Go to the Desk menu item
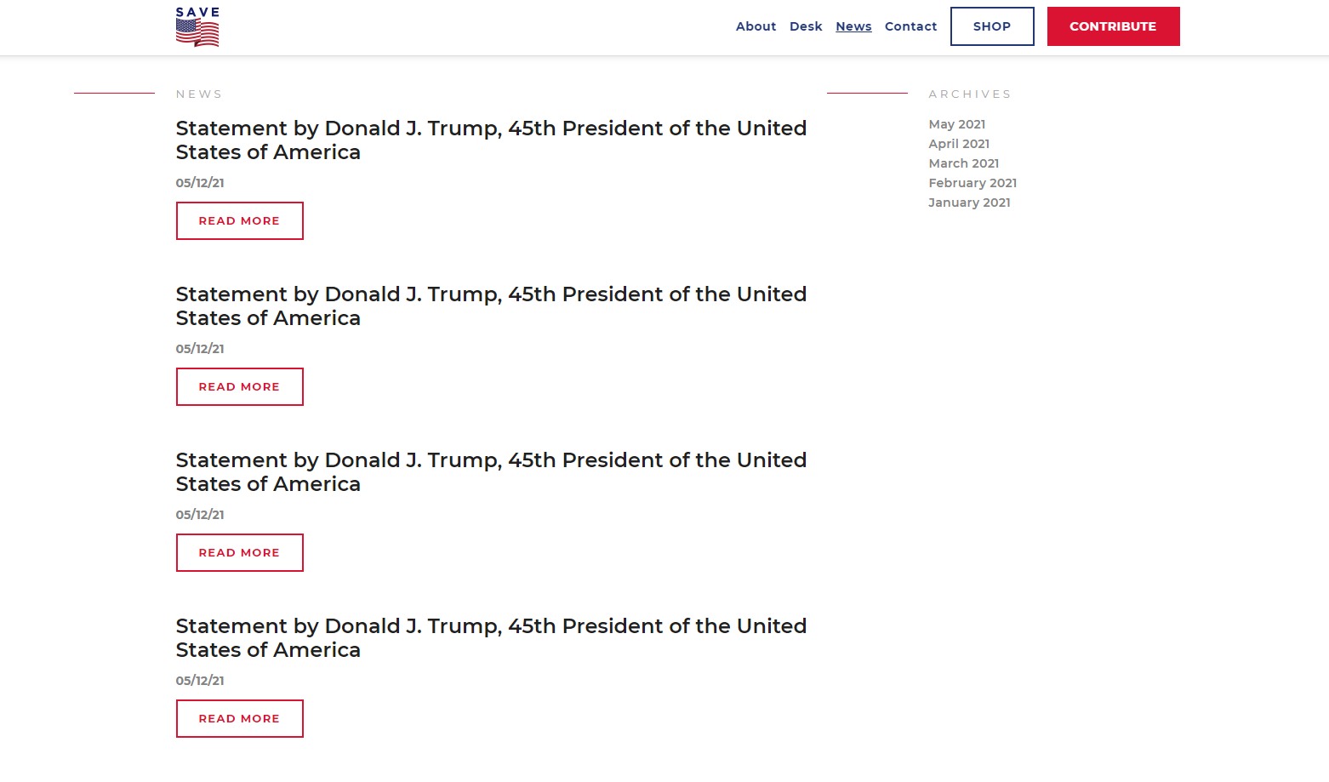This screenshot has height=782, width=1329. 806,26
